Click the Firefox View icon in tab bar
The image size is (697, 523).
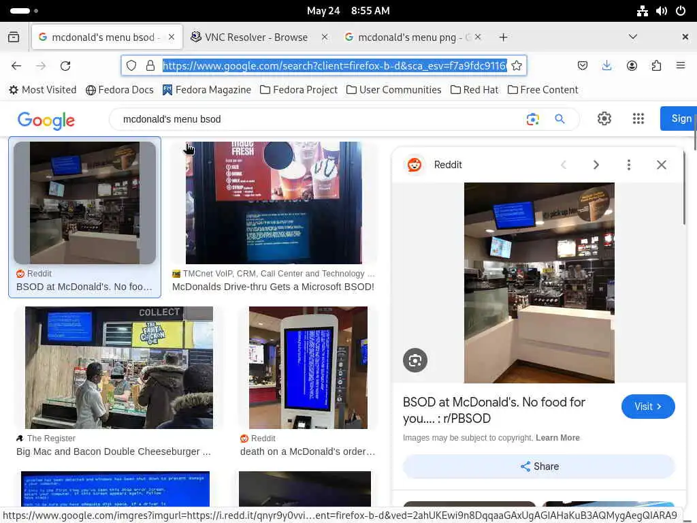[14, 37]
